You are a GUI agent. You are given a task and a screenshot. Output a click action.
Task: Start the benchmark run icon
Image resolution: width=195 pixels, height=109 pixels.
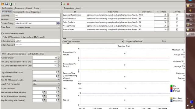(x=11, y=4)
